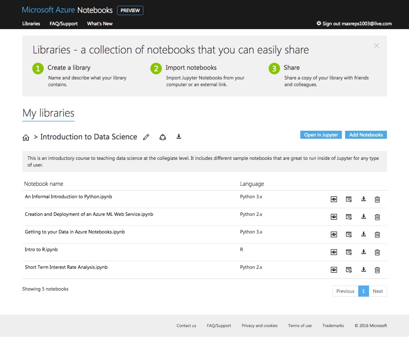Download An Informal Introduction to Python.ipynb
409x337 pixels.
click(x=364, y=199)
